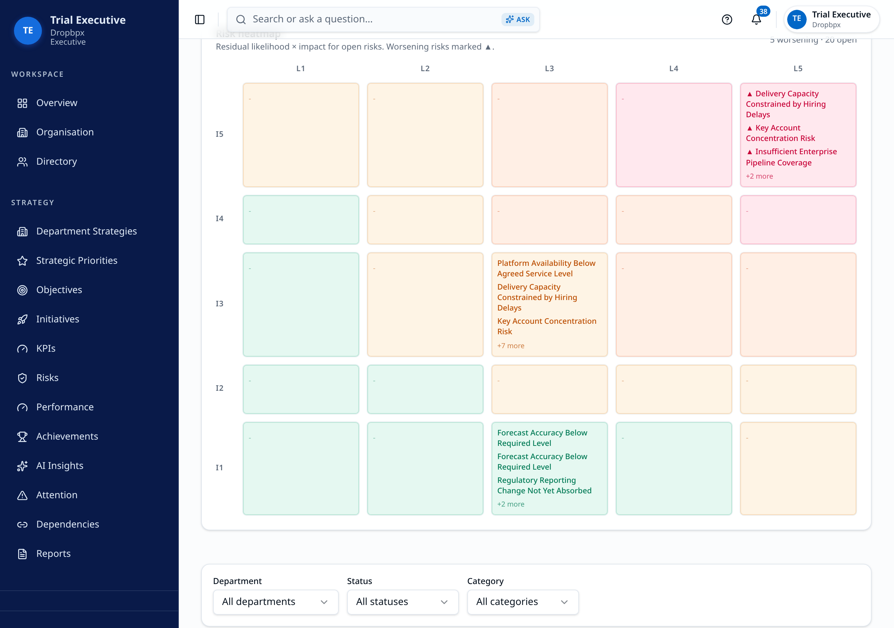Click the Attention warning triangle icon
The image size is (894, 628).
pos(22,495)
